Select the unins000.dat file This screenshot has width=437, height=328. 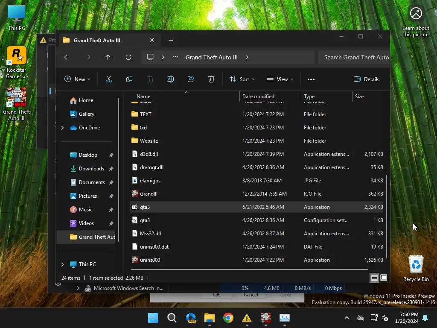[x=256, y=247]
